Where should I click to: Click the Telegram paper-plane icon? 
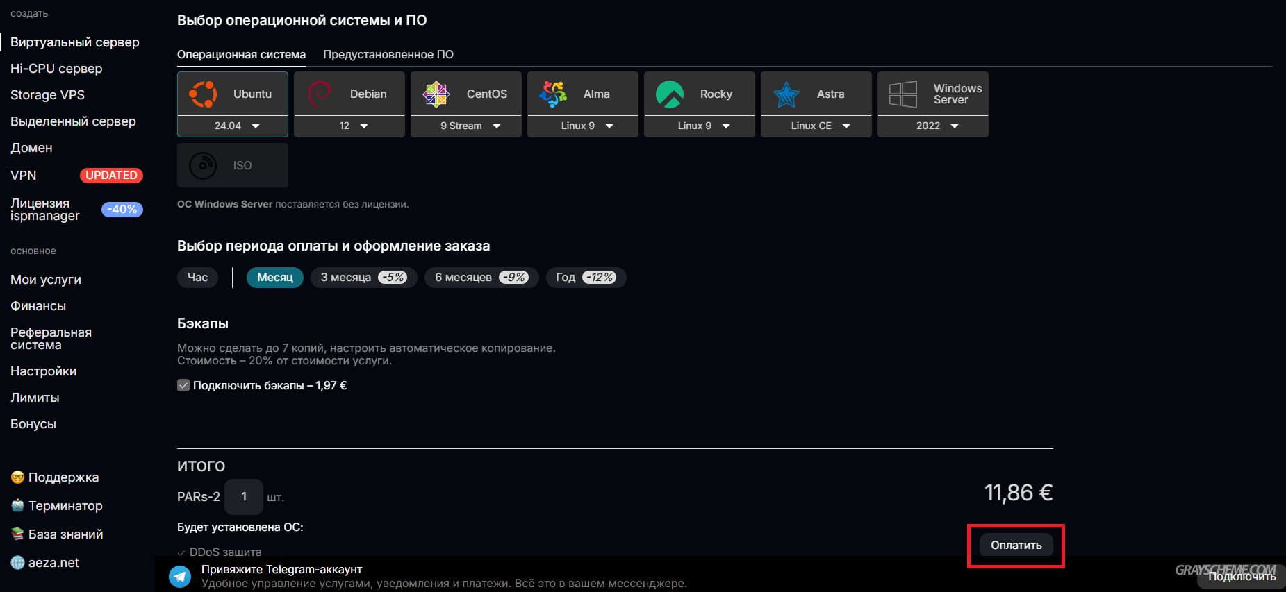click(180, 576)
